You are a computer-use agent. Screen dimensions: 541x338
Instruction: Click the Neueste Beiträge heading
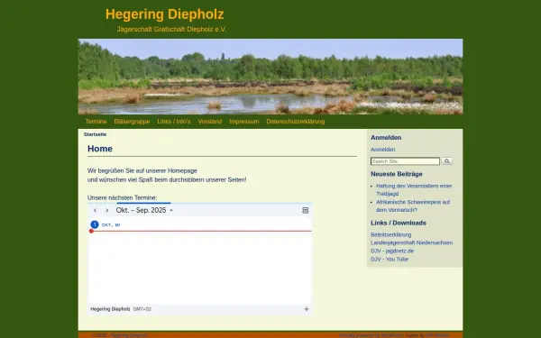397,174
